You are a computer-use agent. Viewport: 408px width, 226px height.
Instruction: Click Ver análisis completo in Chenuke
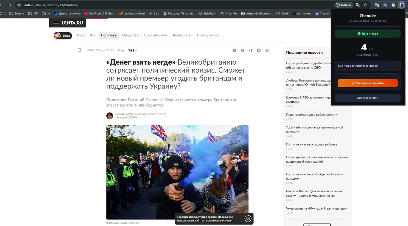(x=367, y=83)
